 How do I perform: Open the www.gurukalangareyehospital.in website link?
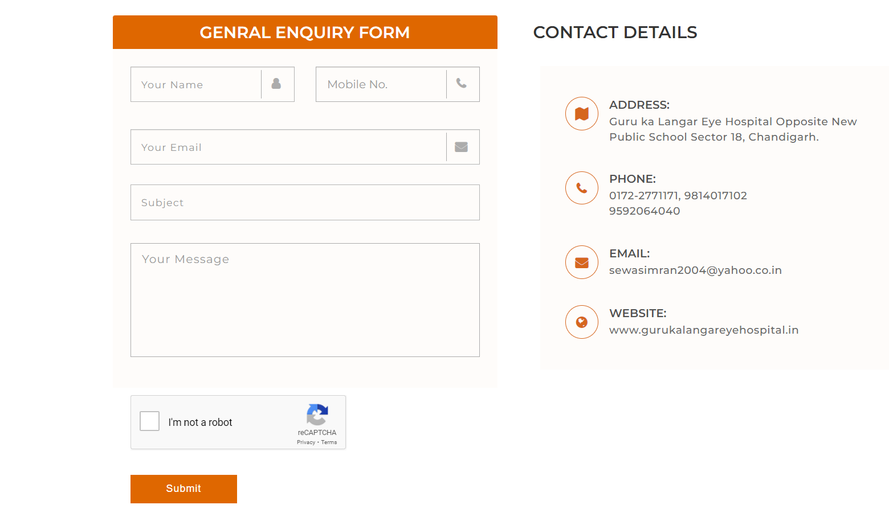[704, 330]
